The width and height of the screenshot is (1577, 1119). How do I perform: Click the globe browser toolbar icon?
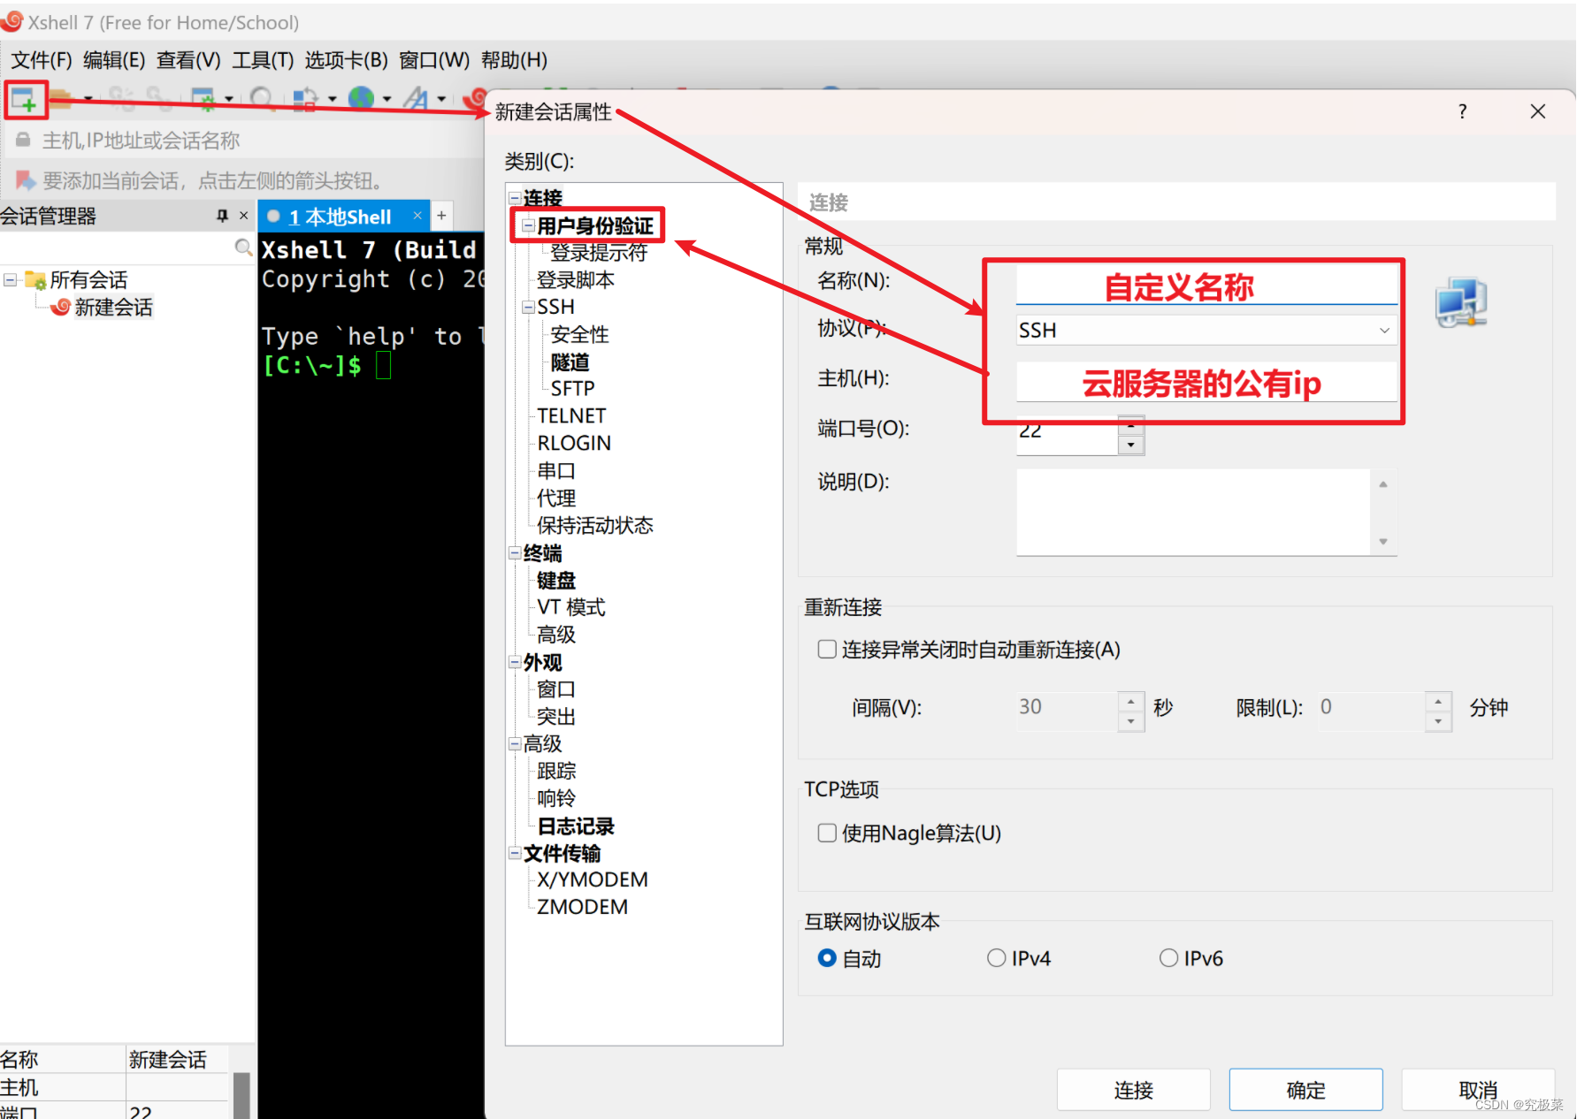tap(361, 98)
